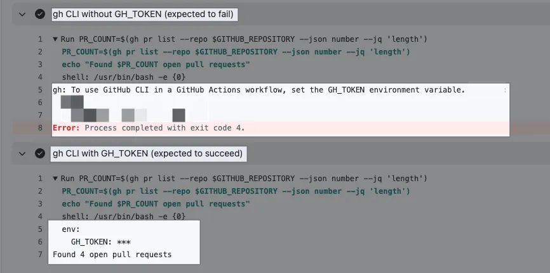Screen dimensions: 550x273
Task: Click the echo 'Found $PR_COUNT' line in the first step
Action: tap(156, 65)
